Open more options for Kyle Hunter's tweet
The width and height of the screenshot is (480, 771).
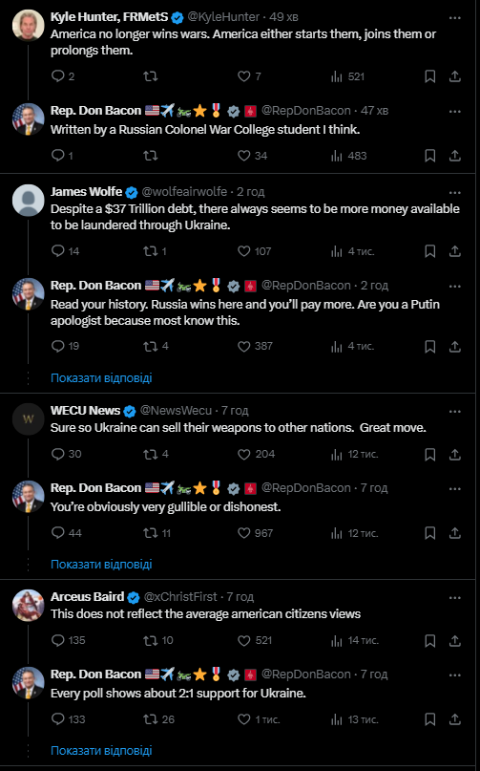[455, 18]
